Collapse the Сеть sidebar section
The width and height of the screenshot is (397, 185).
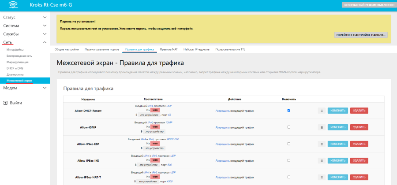tap(25, 42)
